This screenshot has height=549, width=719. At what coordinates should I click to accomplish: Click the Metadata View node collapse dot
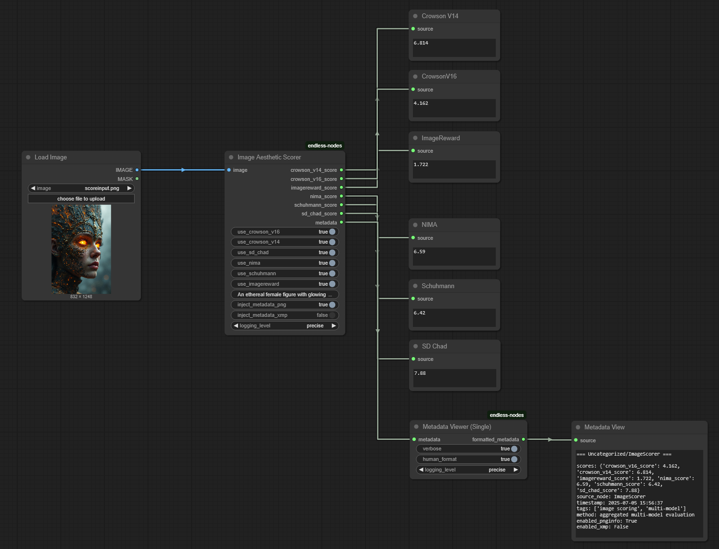(x=578, y=427)
